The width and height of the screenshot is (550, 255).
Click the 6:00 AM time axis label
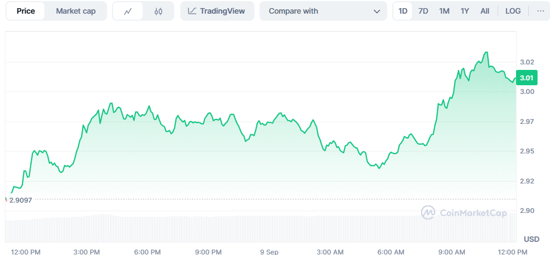[390, 251]
